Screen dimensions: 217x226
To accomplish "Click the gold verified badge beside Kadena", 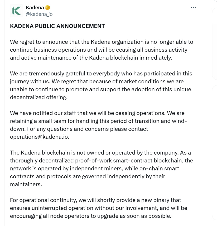I will (48, 8).
